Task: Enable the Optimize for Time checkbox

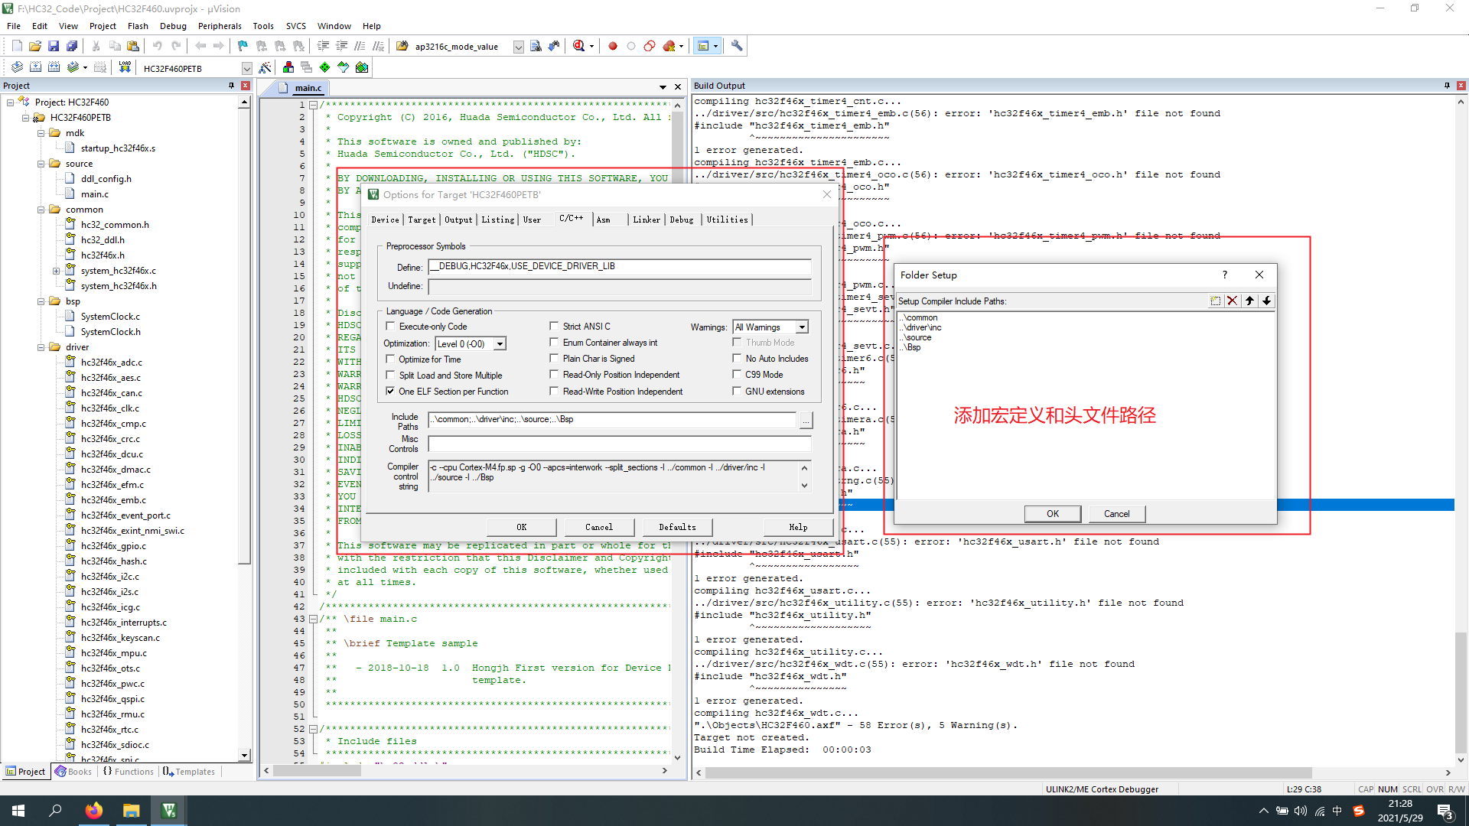Action: click(390, 359)
